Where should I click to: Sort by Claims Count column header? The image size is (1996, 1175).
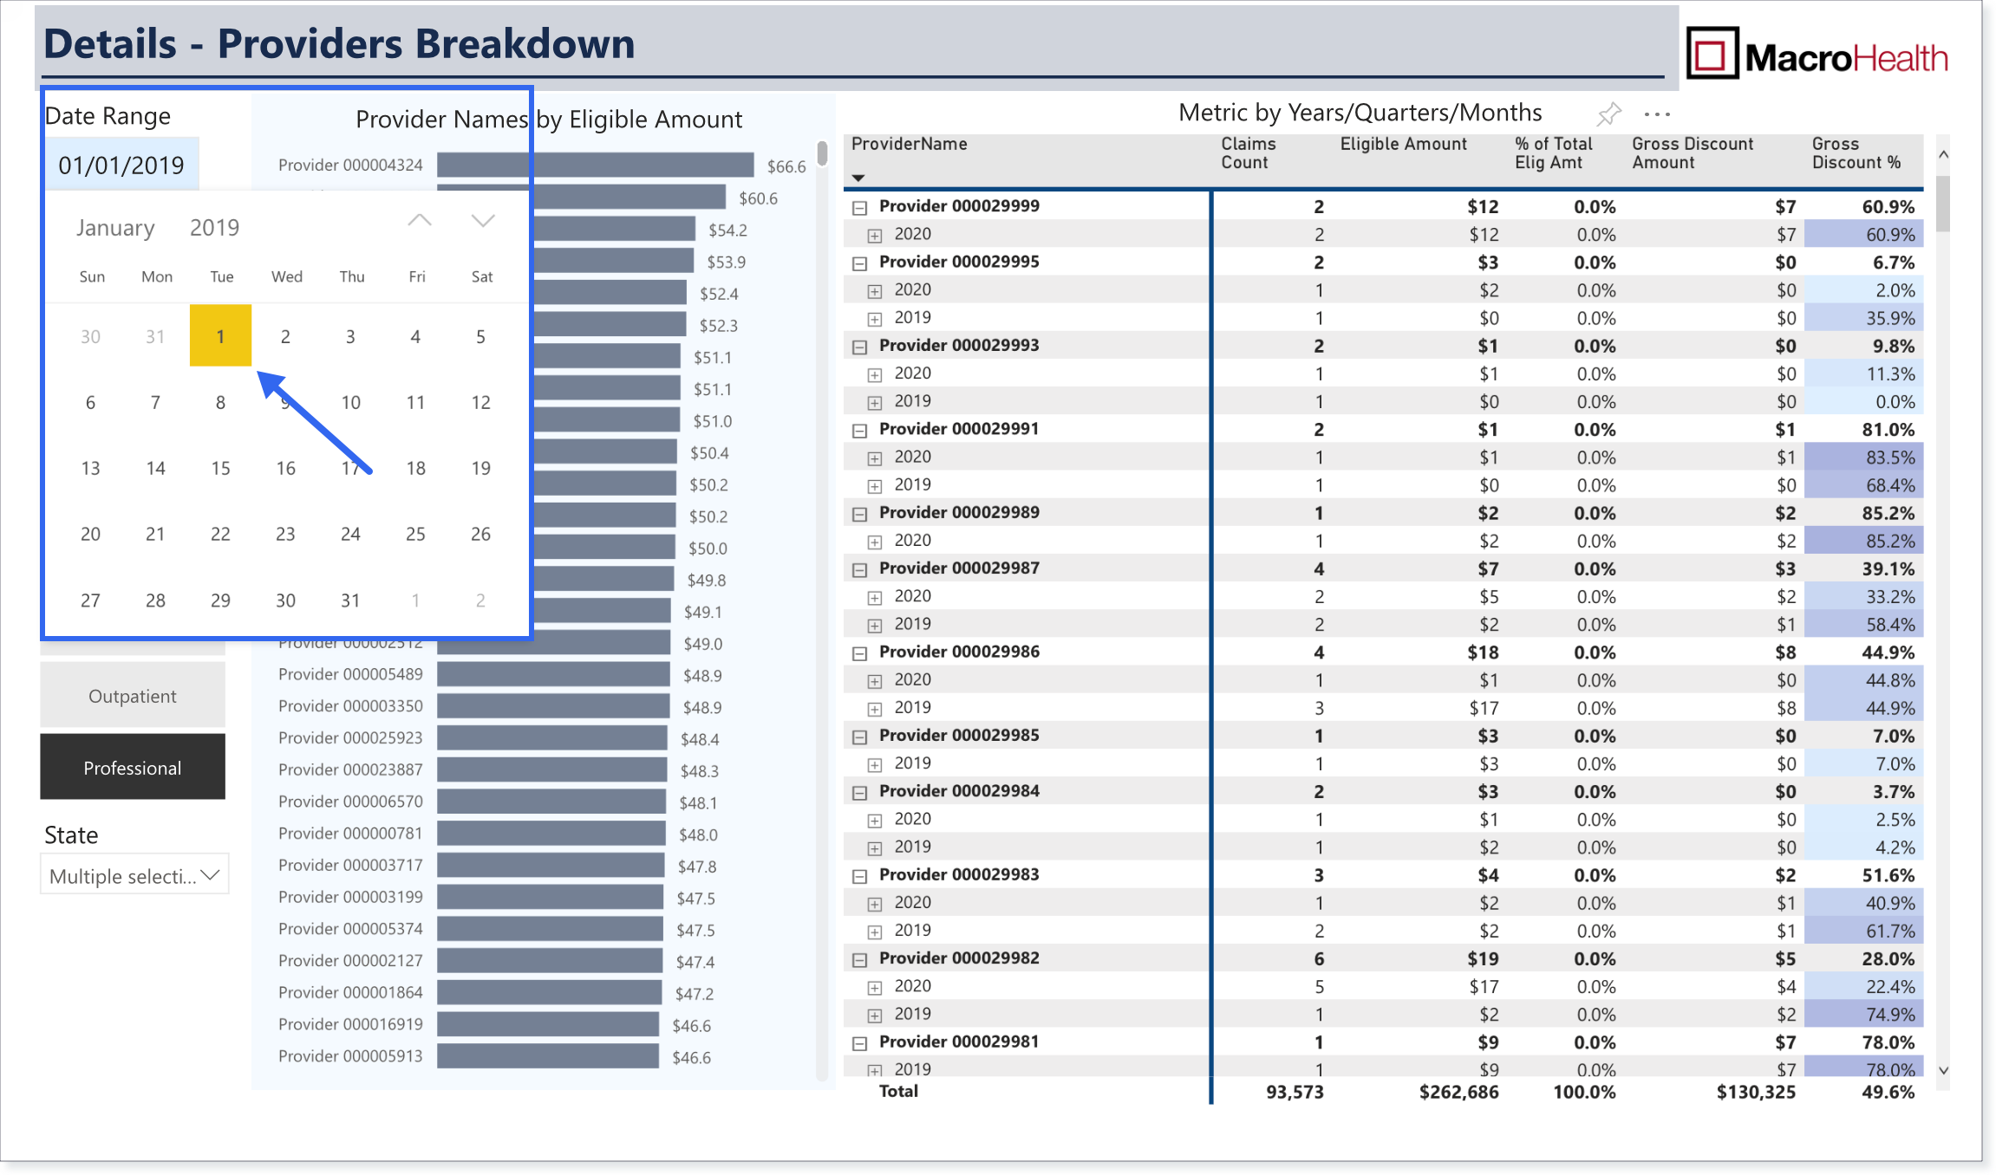click(1248, 153)
